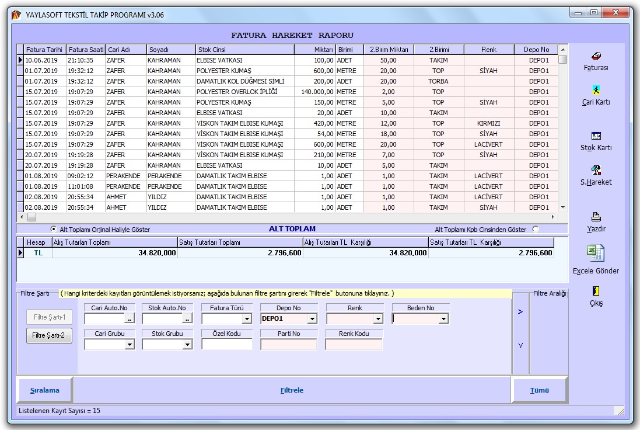The height and width of the screenshot is (430, 640).
Task: Open the Depo No dropdown showing DEPO1
Action: (x=312, y=319)
